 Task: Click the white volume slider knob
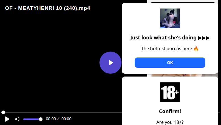tap(41, 119)
